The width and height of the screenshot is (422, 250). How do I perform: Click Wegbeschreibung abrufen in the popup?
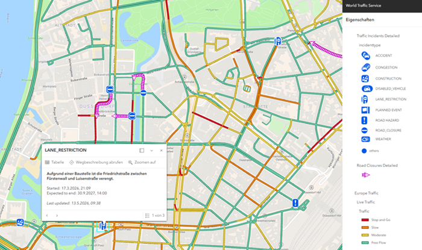pyautogui.click(x=96, y=163)
